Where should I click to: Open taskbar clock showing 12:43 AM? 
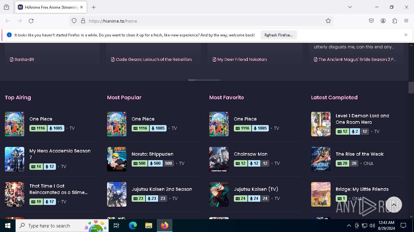click(386, 226)
